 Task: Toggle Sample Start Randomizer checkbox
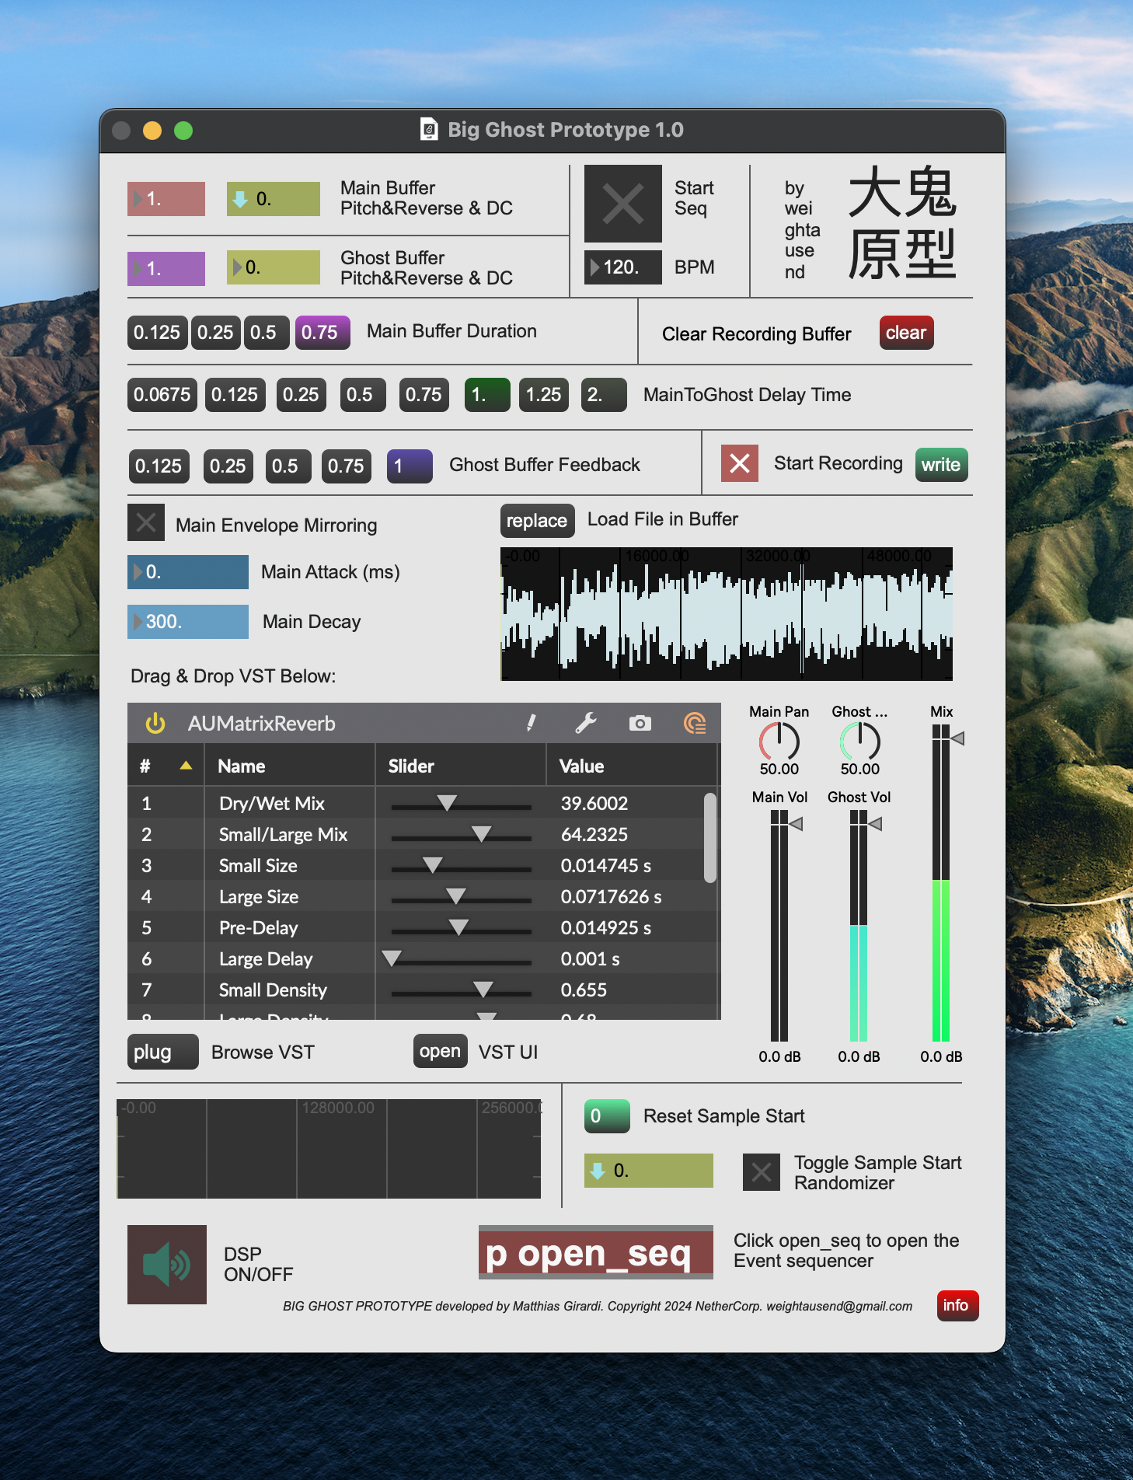tap(762, 1172)
